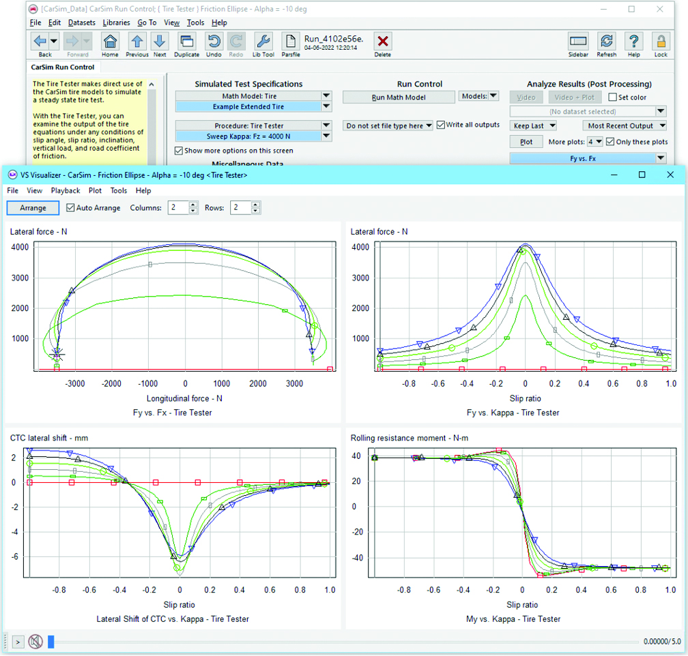
Task: Click the notes panel scroll-up arrow
Action: [x=152, y=84]
